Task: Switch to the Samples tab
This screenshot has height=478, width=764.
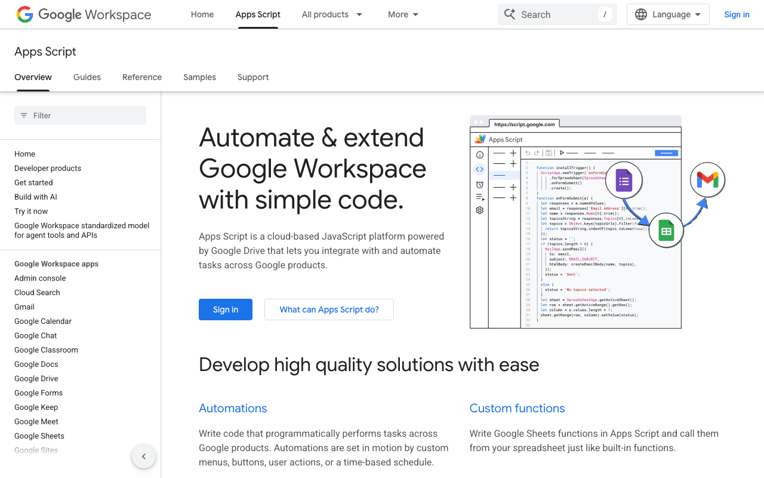Action: (x=199, y=77)
